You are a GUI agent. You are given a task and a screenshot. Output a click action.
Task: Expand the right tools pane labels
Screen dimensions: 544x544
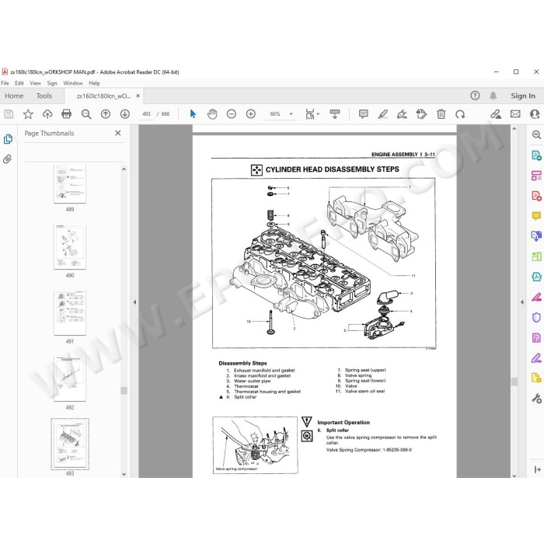(538, 469)
